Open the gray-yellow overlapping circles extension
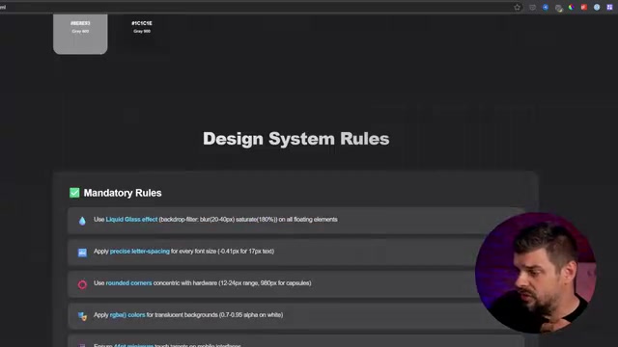This screenshot has height=347, width=618. (x=558, y=8)
